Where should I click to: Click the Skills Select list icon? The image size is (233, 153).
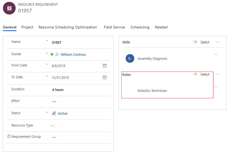(195, 42)
